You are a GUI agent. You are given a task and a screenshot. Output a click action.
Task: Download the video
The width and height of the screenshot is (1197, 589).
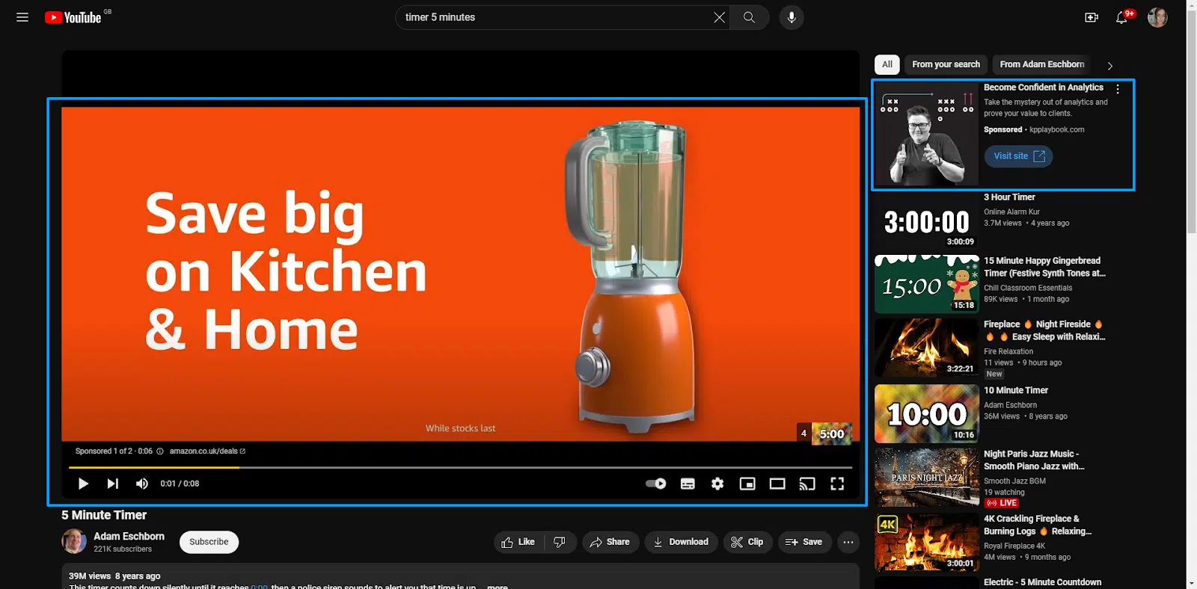(x=681, y=542)
